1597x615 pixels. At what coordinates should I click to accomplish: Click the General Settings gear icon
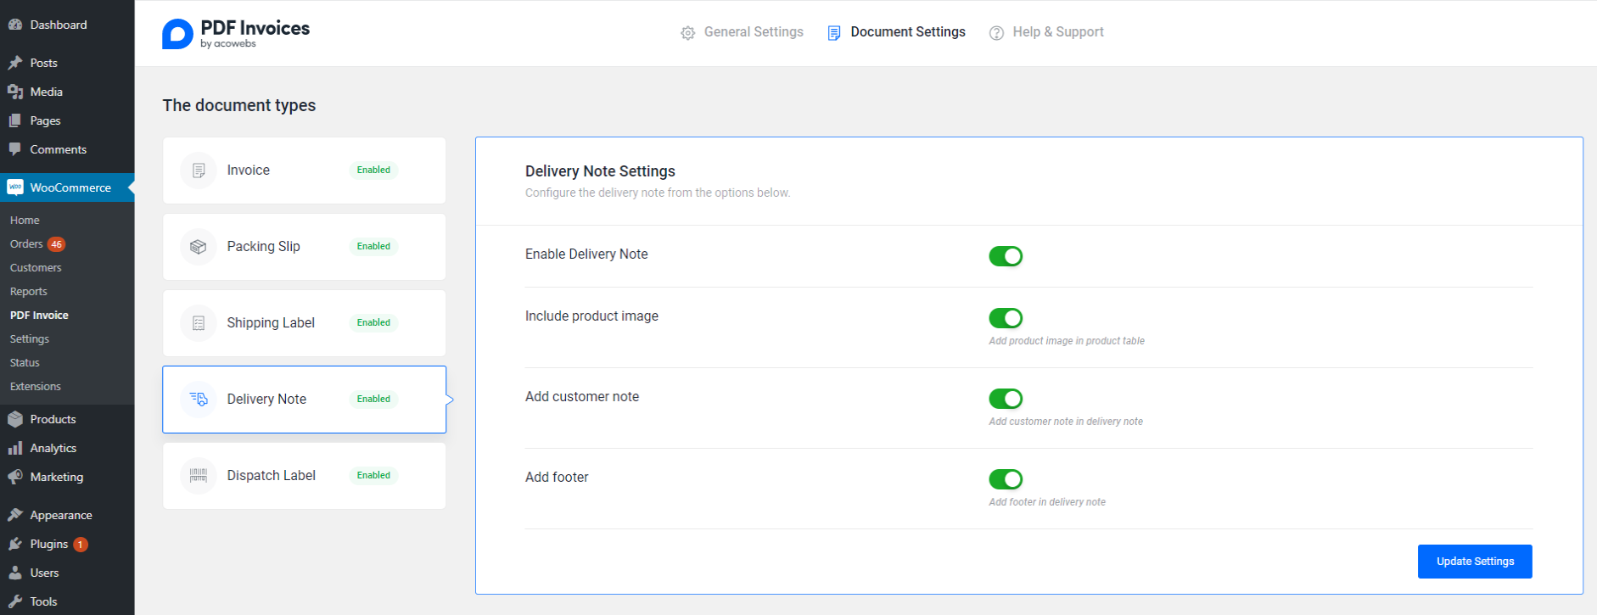point(687,33)
